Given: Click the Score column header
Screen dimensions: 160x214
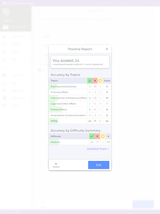Looking at the screenshot, I should (x=107, y=81).
